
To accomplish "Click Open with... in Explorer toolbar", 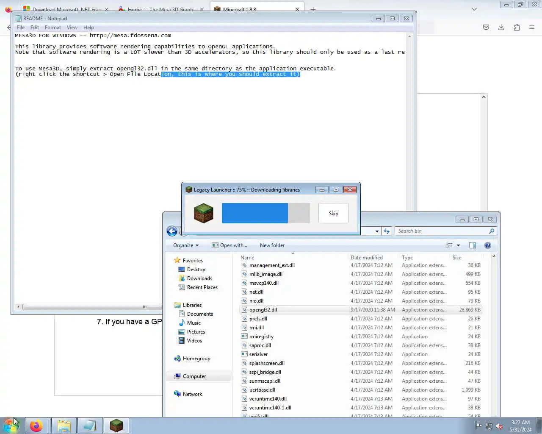I will 230,245.
